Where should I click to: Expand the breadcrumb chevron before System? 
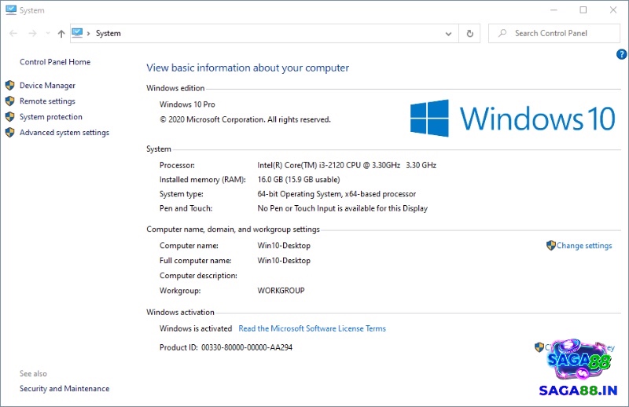tap(89, 34)
